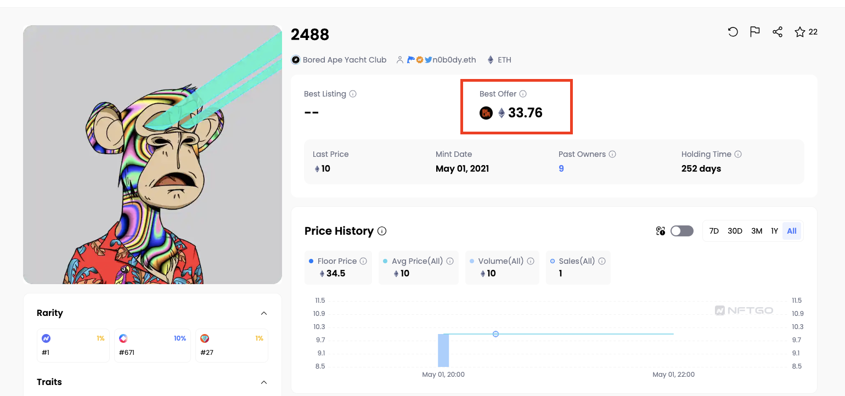Select the 1Y time range tab
Viewport: 845px width, 396px height.
(x=774, y=231)
